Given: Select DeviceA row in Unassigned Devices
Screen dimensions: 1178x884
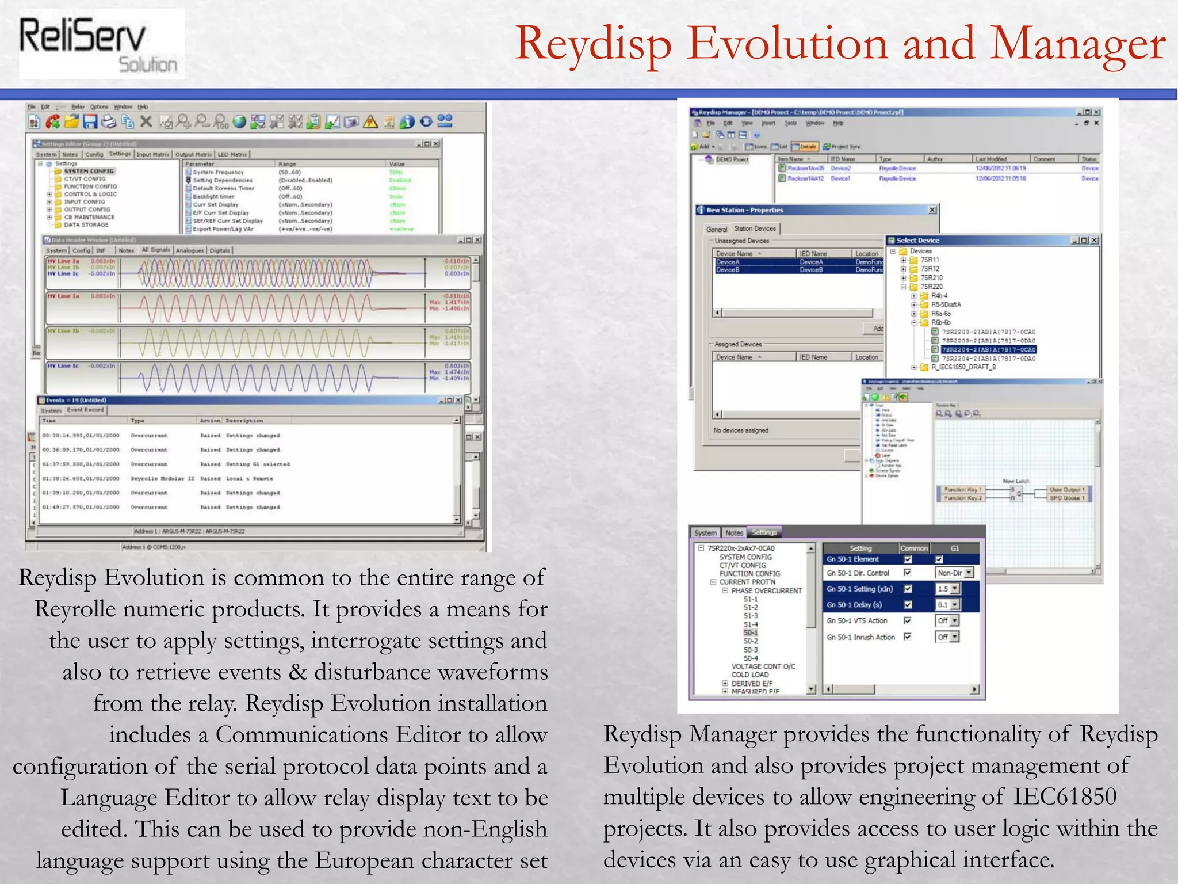Looking at the screenshot, I should pos(798,262).
